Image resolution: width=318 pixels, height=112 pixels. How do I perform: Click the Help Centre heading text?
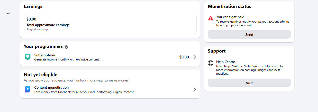[225, 62]
